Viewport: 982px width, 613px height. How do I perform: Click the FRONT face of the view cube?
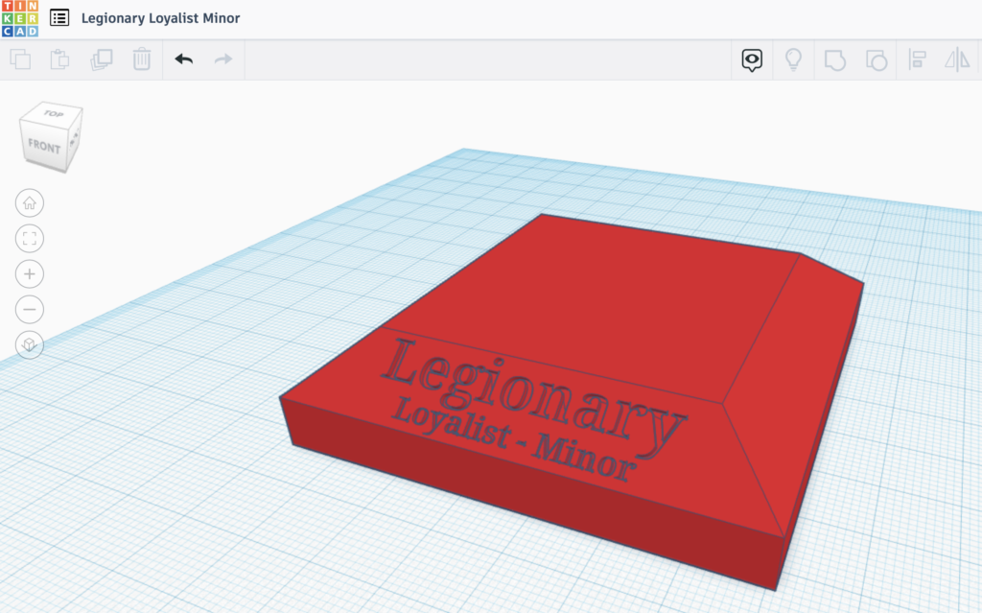tap(44, 146)
